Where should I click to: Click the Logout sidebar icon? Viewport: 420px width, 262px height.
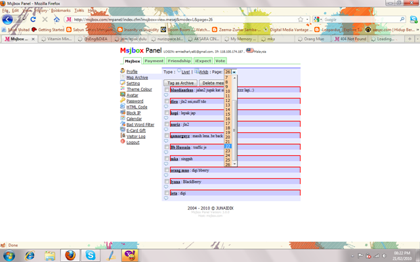tap(123, 141)
